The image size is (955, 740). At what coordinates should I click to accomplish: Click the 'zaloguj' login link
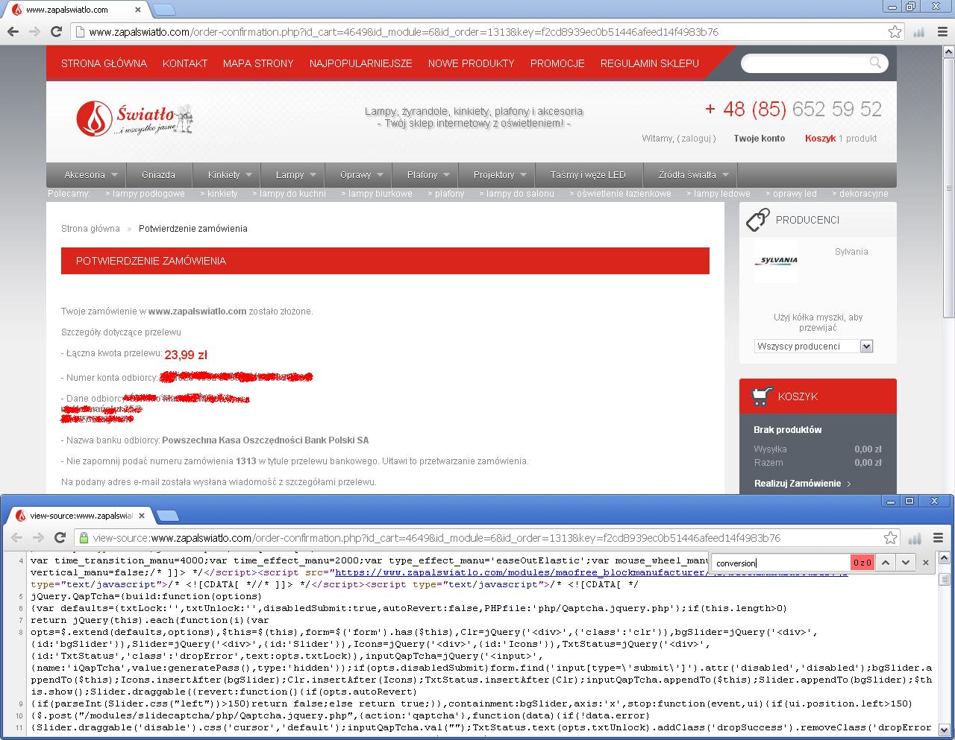[x=698, y=139]
